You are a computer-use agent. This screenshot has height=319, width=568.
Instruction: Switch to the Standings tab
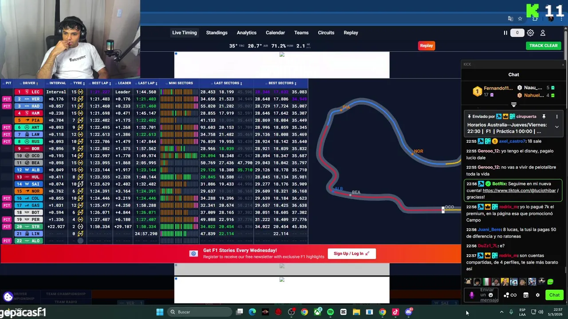click(217, 33)
